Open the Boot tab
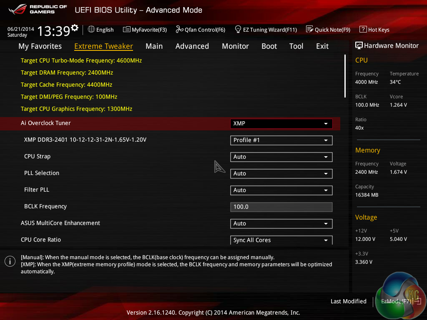The width and height of the screenshot is (427, 320). click(269, 46)
